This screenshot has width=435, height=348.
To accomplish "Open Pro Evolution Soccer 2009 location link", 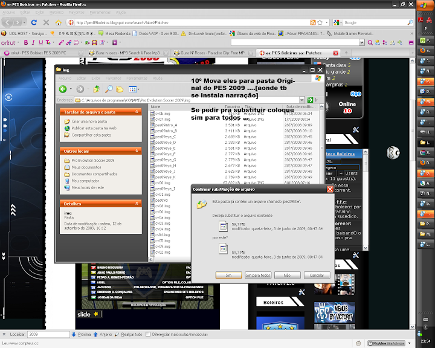I will pos(92,160).
